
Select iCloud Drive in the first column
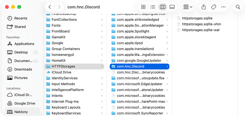(74, 72)
